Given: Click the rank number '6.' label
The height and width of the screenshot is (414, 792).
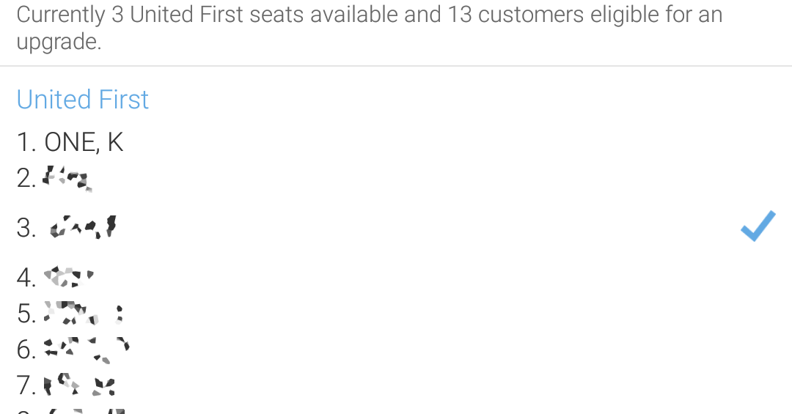Looking at the screenshot, I should tap(26, 350).
